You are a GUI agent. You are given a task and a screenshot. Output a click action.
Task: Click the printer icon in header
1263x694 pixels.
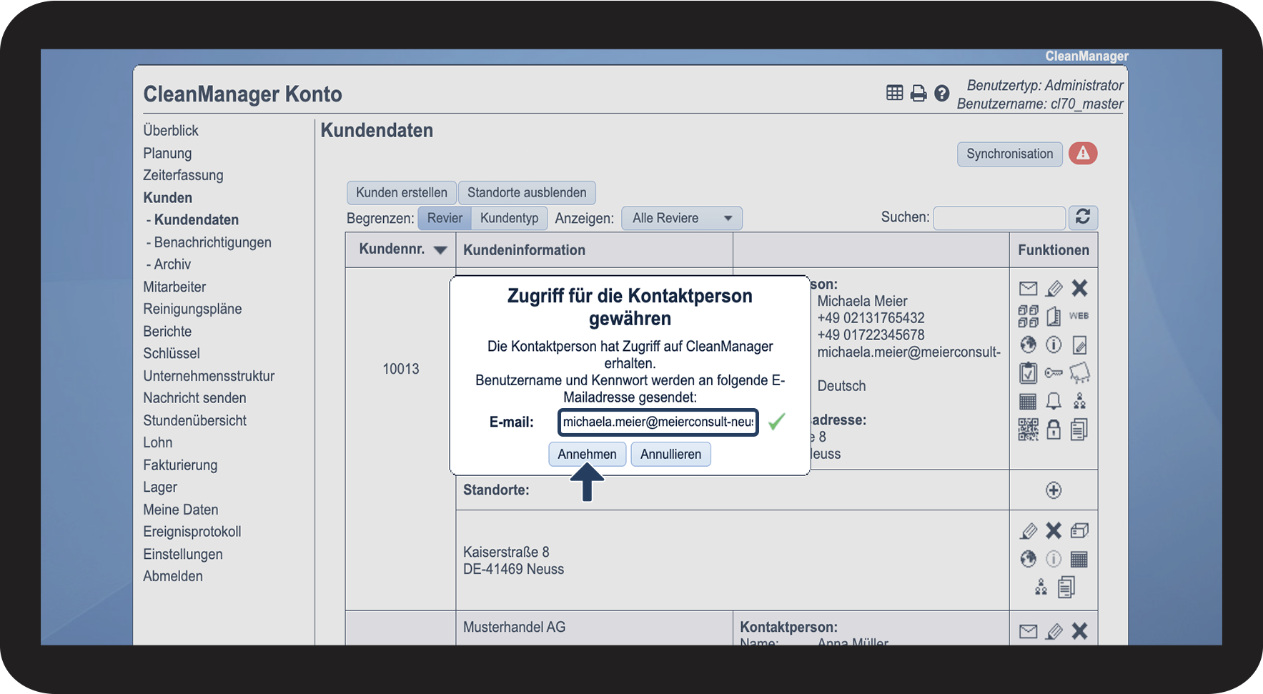coord(918,93)
